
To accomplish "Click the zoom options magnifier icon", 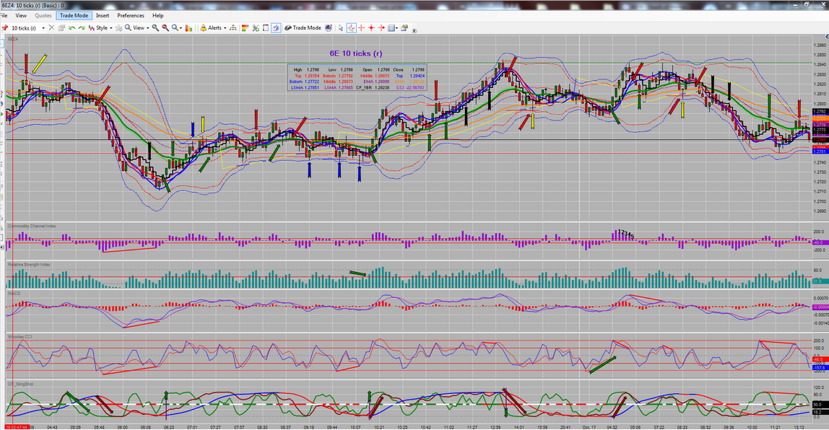I will (175, 28).
